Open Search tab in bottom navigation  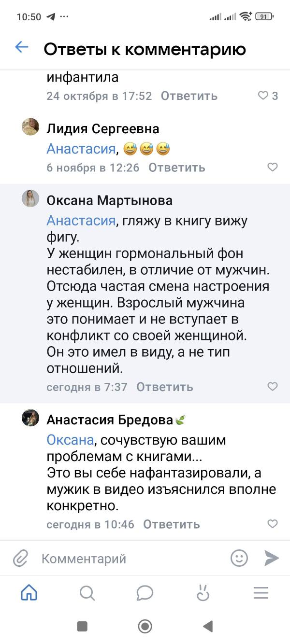pos(87,593)
